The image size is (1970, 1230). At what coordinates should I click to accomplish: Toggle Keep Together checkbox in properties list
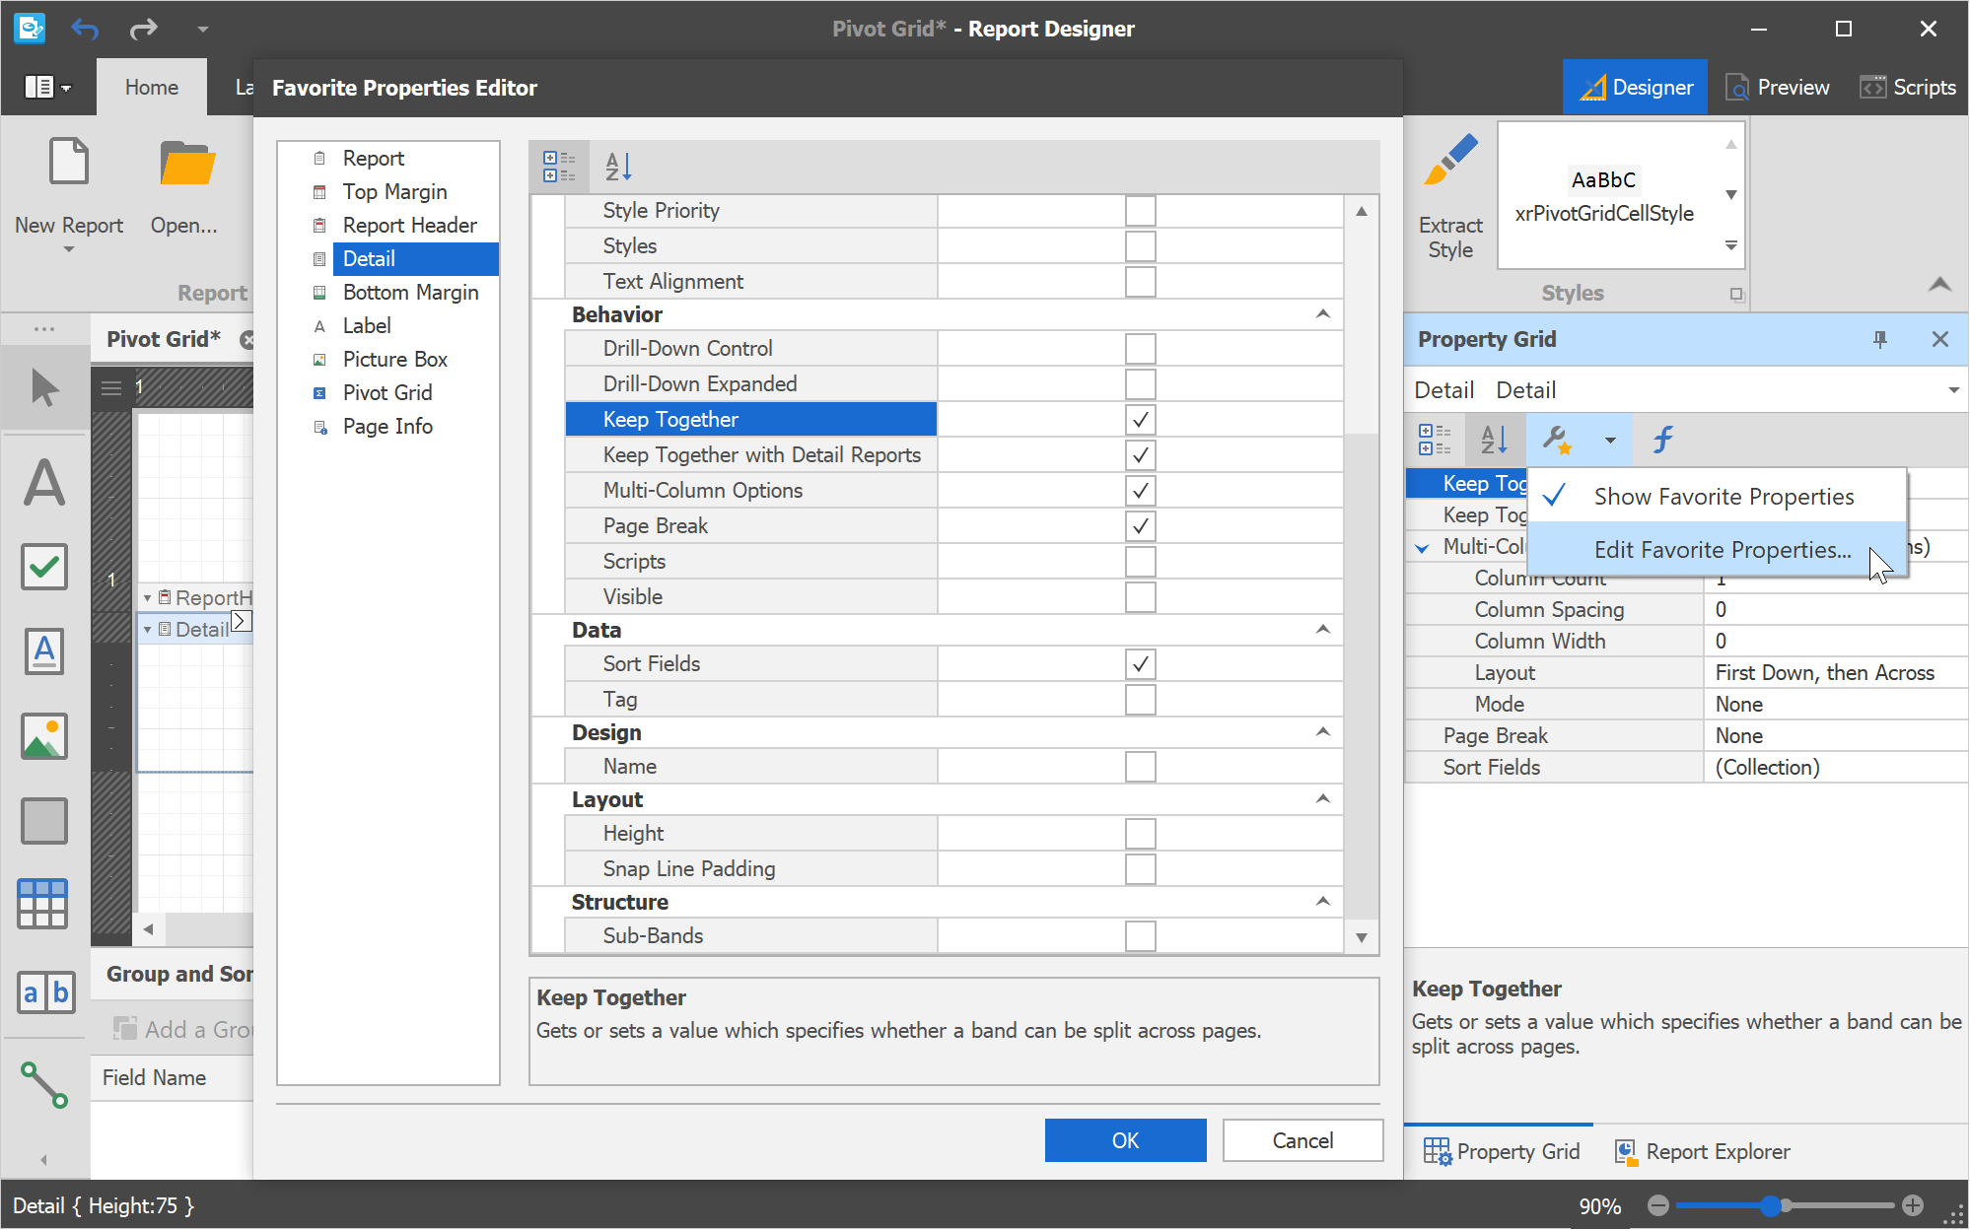1140,420
